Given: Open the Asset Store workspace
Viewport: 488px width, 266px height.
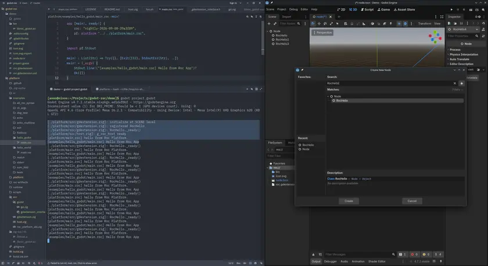Looking at the screenshot, I should point(404,10).
